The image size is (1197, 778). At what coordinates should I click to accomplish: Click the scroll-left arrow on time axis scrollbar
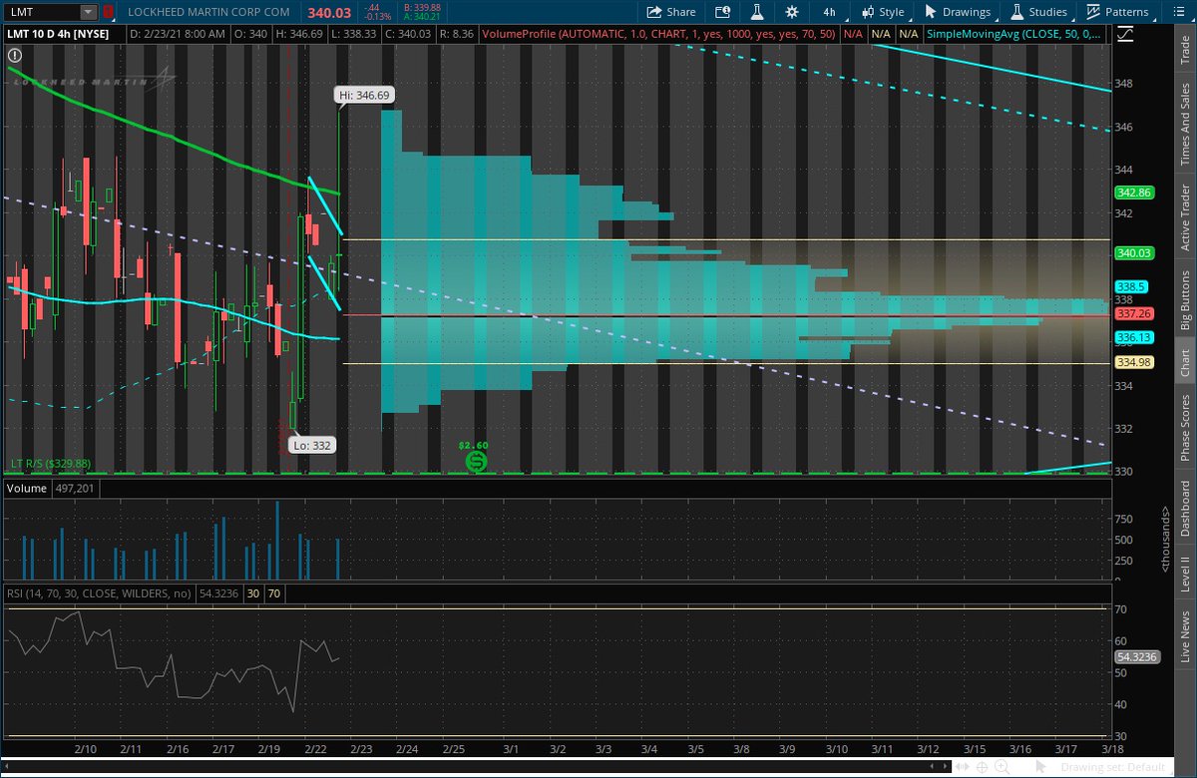tap(932, 766)
